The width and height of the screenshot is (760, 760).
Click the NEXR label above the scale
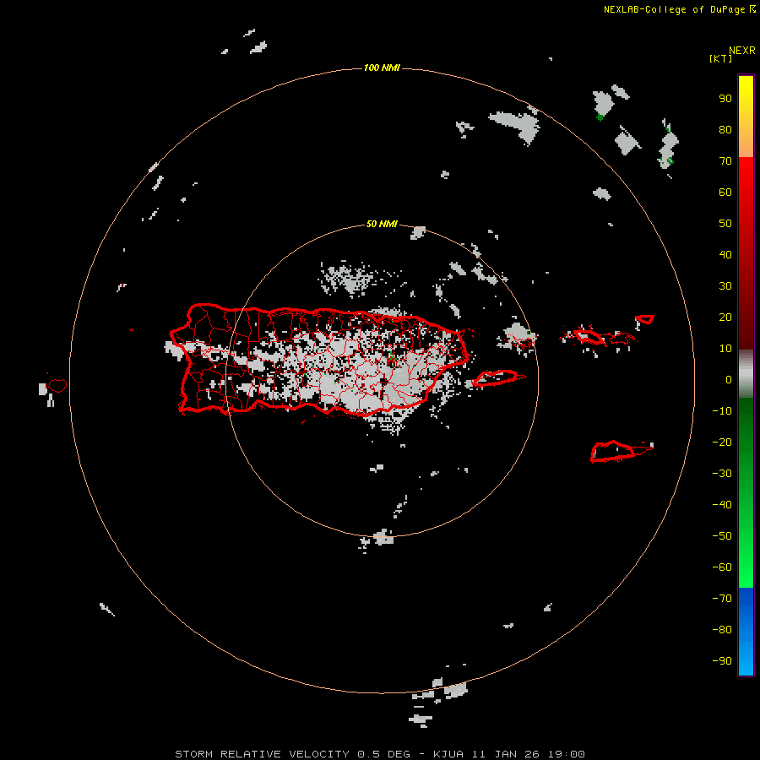click(x=741, y=51)
